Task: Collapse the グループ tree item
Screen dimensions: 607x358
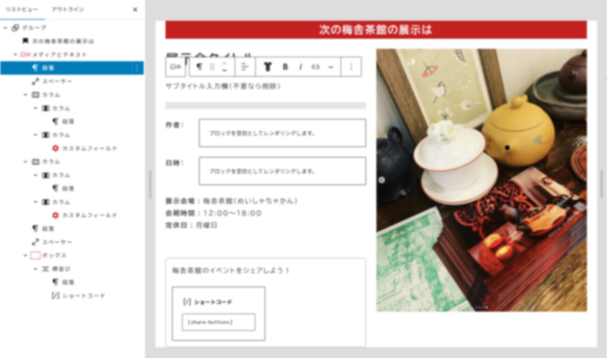Action: tap(6, 28)
